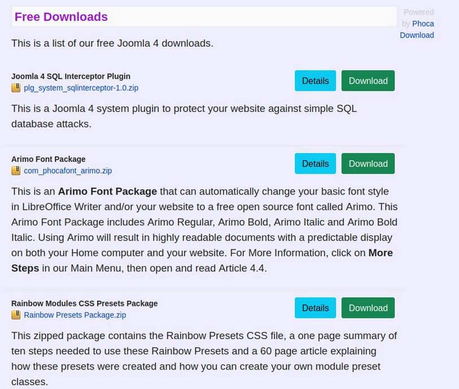Select the Arimo Font Package title
Viewport: 459px width, 389px height.
point(49,159)
